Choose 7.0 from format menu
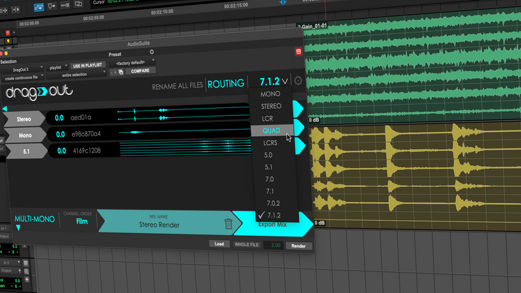Viewport: 521px width, 293px height. (270, 180)
